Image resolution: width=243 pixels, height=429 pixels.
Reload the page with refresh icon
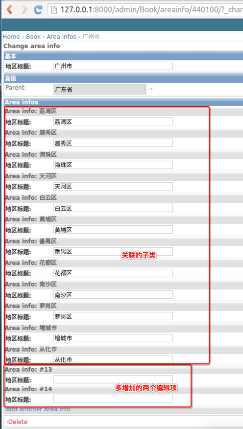point(38,10)
